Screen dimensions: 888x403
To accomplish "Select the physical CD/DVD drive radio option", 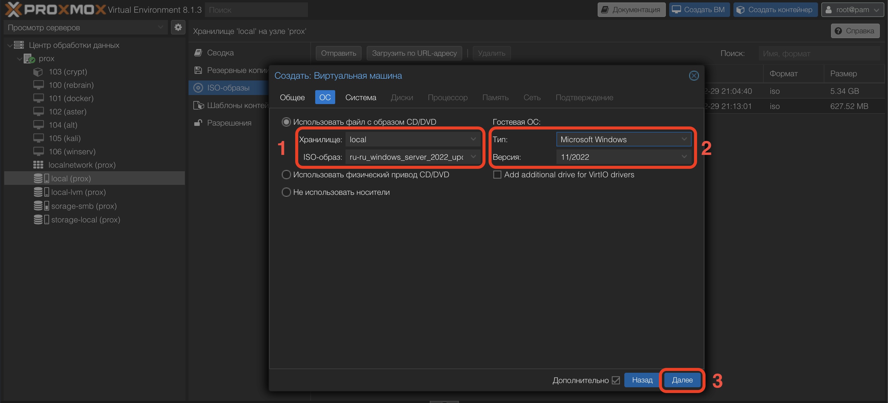I will point(286,175).
